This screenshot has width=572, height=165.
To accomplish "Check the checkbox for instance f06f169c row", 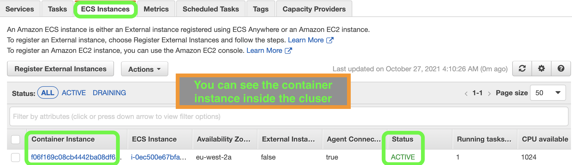I will tap(16, 157).
